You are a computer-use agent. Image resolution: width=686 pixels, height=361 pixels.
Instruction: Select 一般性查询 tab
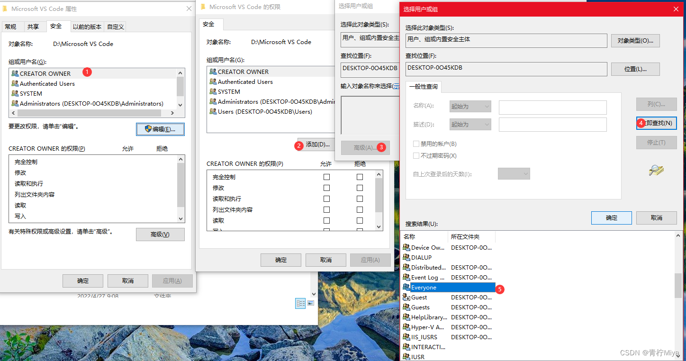[424, 87]
